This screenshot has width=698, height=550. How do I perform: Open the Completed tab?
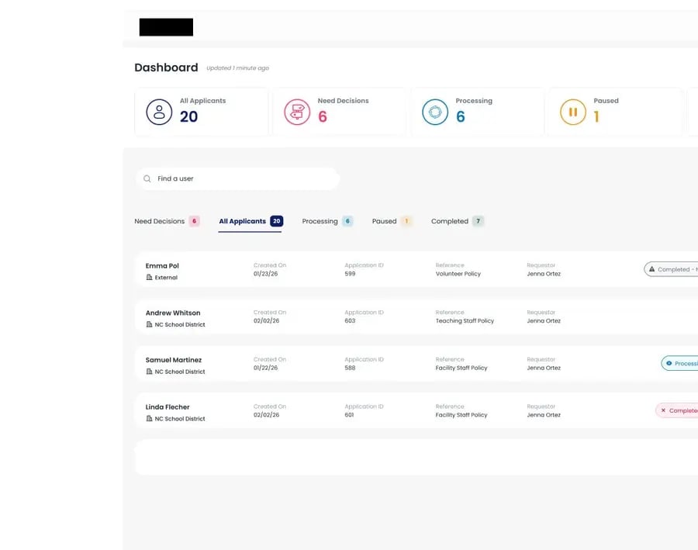pyautogui.click(x=457, y=221)
